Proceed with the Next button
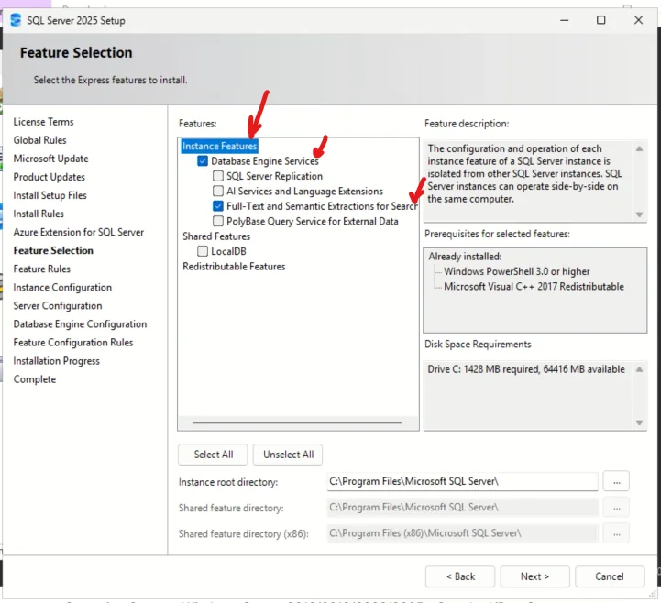661x603 pixels. click(x=534, y=576)
